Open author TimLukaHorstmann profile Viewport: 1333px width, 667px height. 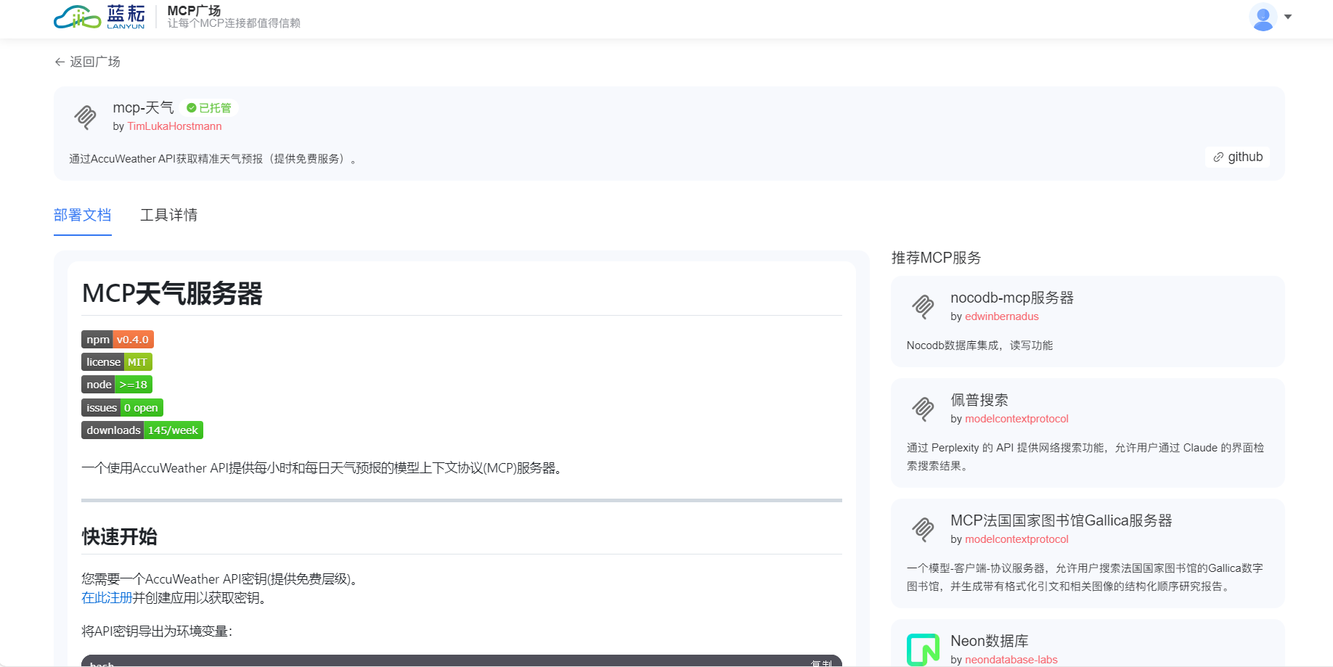(x=174, y=126)
